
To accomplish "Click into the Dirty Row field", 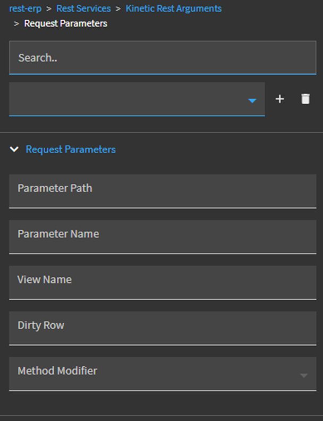I will pyautogui.click(x=162, y=328).
